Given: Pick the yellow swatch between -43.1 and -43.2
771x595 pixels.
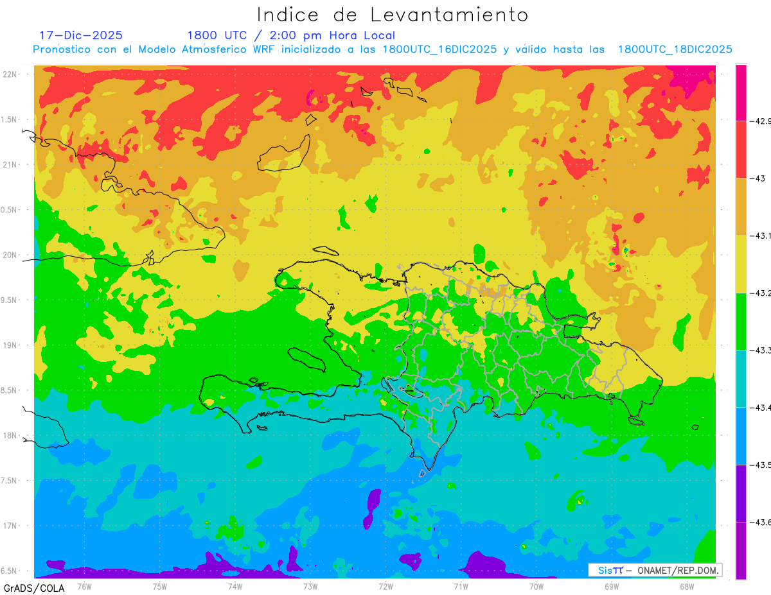Looking at the screenshot, I should (x=741, y=264).
